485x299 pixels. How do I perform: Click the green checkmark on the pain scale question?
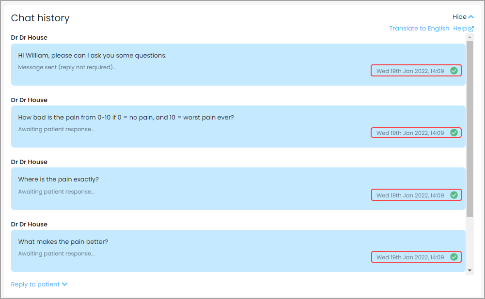pos(454,133)
